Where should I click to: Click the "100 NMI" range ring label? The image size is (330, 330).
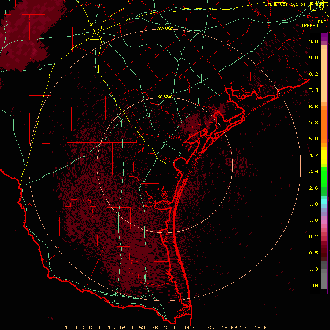[165, 29]
